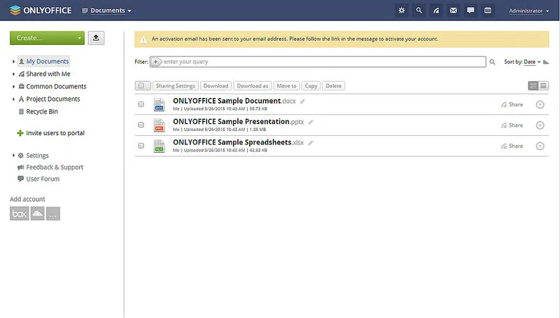The width and height of the screenshot is (560, 318).
Task: Click the upload file icon beside Create
Action: pyautogui.click(x=97, y=38)
